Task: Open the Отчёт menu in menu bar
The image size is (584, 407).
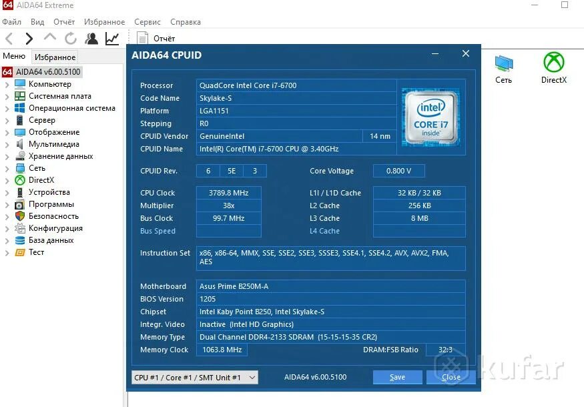Action: click(x=64, y=22)
